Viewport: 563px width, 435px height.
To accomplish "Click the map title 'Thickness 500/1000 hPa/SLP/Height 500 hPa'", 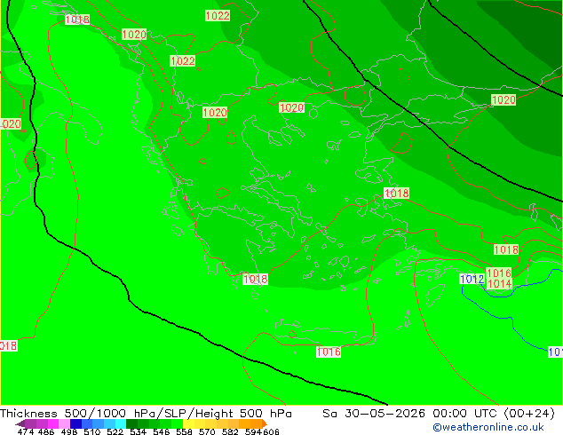I will click(146, 414).
